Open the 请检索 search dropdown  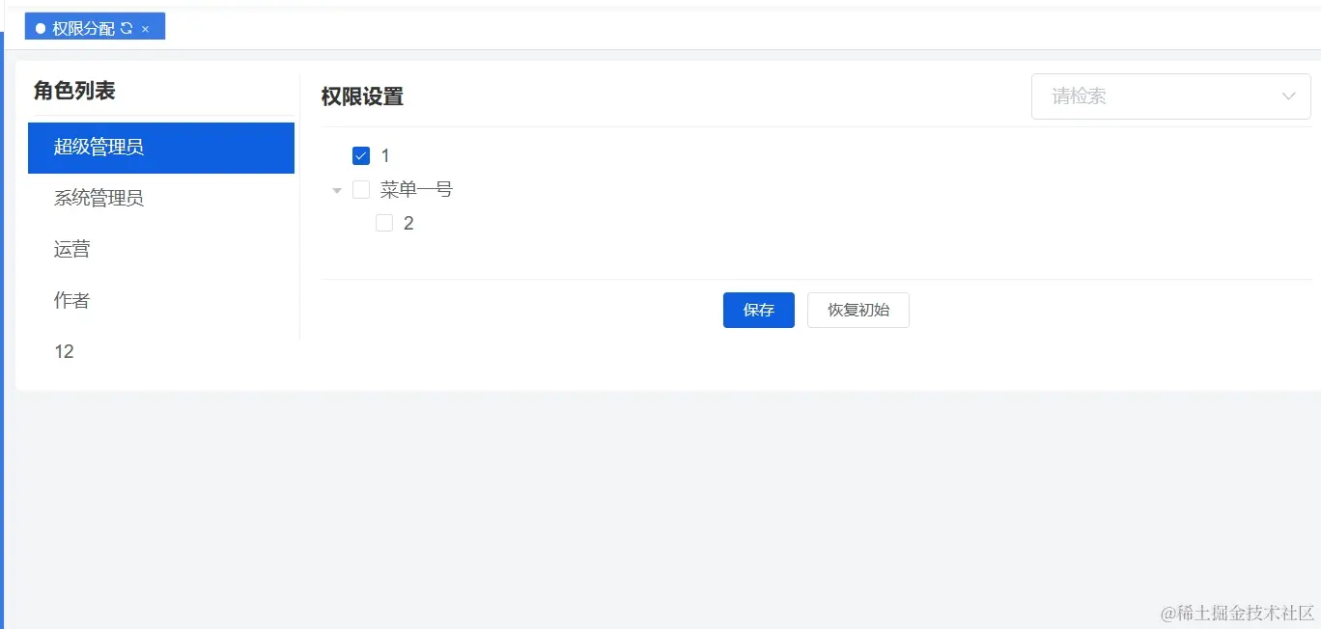(x=1170, y=96)
